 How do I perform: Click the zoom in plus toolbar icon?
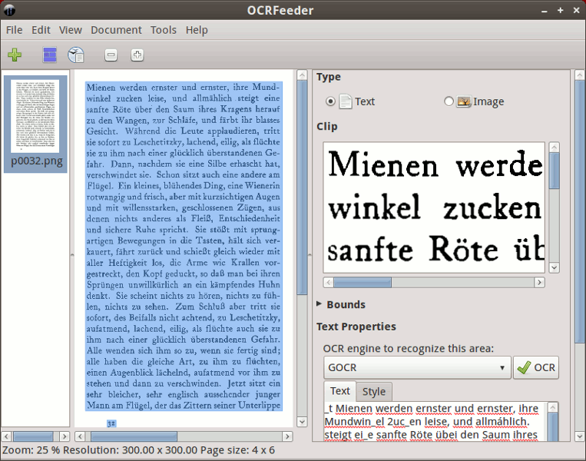pos(137,55)
